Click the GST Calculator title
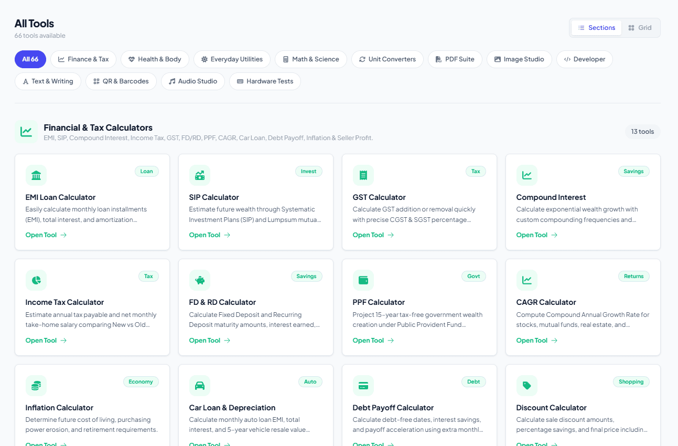This screenshot has width=678, height=446. pyautogui.click(x=379, y=197)
